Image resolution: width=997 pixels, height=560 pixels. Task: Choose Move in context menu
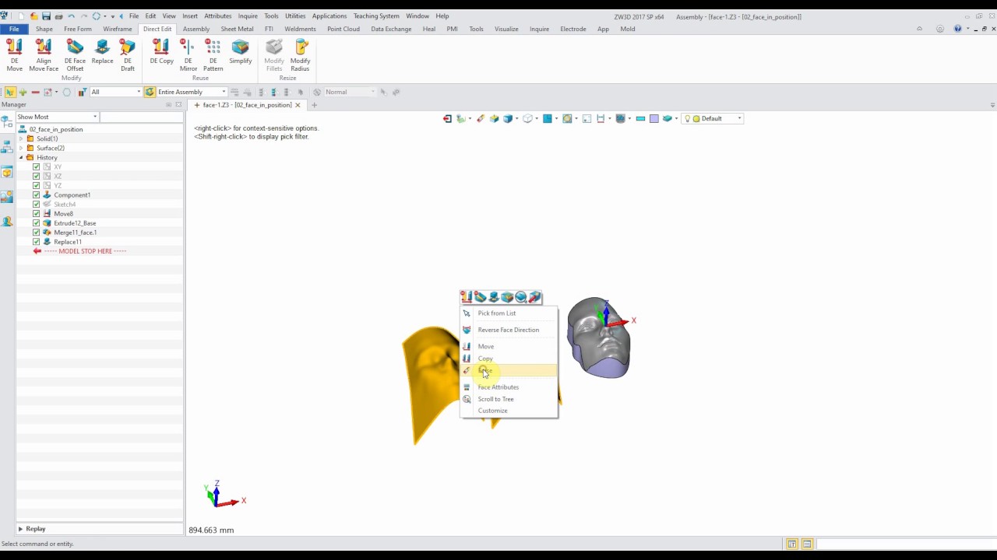509,346
